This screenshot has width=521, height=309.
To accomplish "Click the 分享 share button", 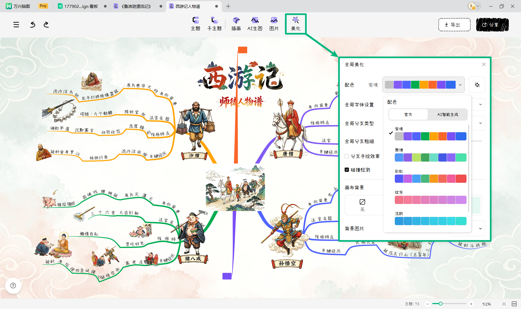I will coord(492,25).
